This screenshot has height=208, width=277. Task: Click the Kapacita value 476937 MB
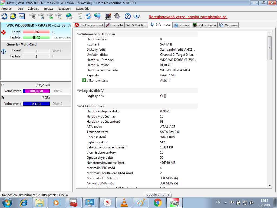coord(168,75)
